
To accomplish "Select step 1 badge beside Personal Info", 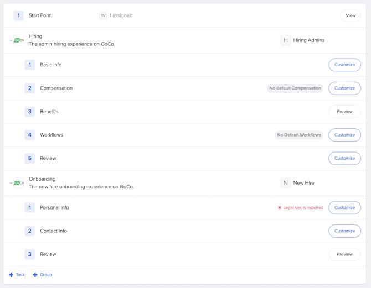I will coord(30,207).
